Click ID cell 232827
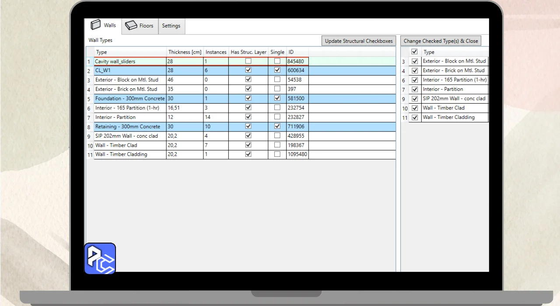560x306 pixels. (297, 117)
